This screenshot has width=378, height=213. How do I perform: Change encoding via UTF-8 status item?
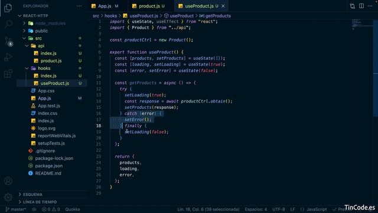(278, 209)
